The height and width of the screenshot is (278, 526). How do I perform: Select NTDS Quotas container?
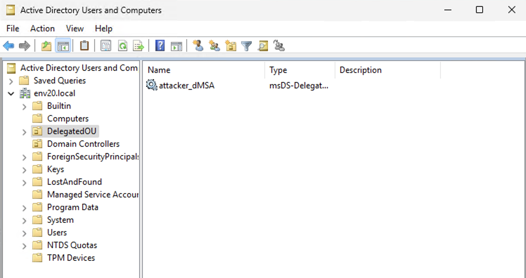click(72, 245)
